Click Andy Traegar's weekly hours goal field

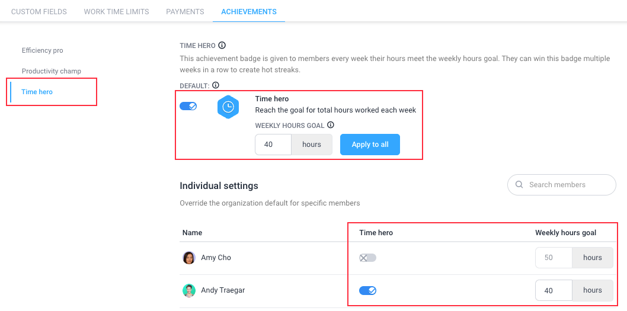coord(554,291)
